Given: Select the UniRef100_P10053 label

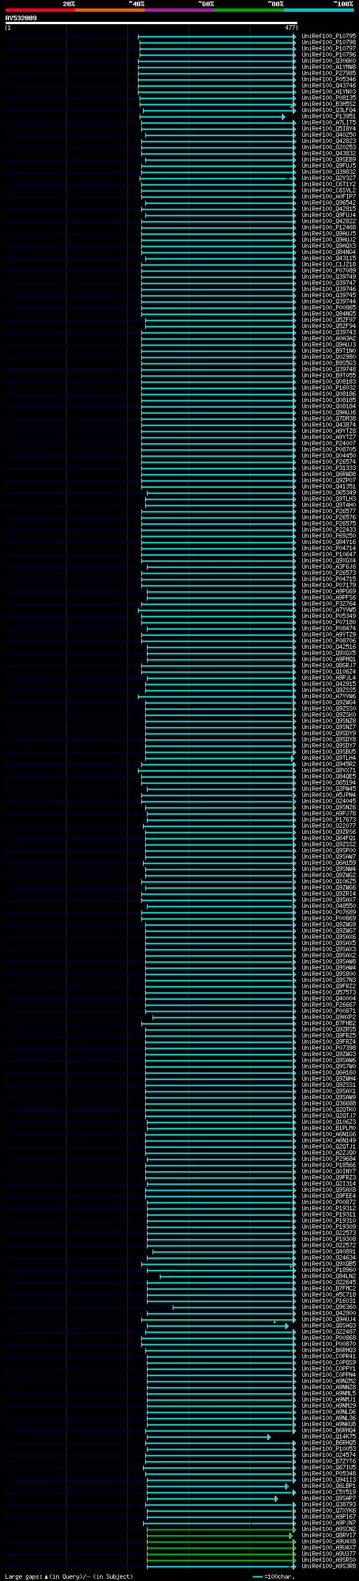Looking at the screenshot, I should 328,1449.
